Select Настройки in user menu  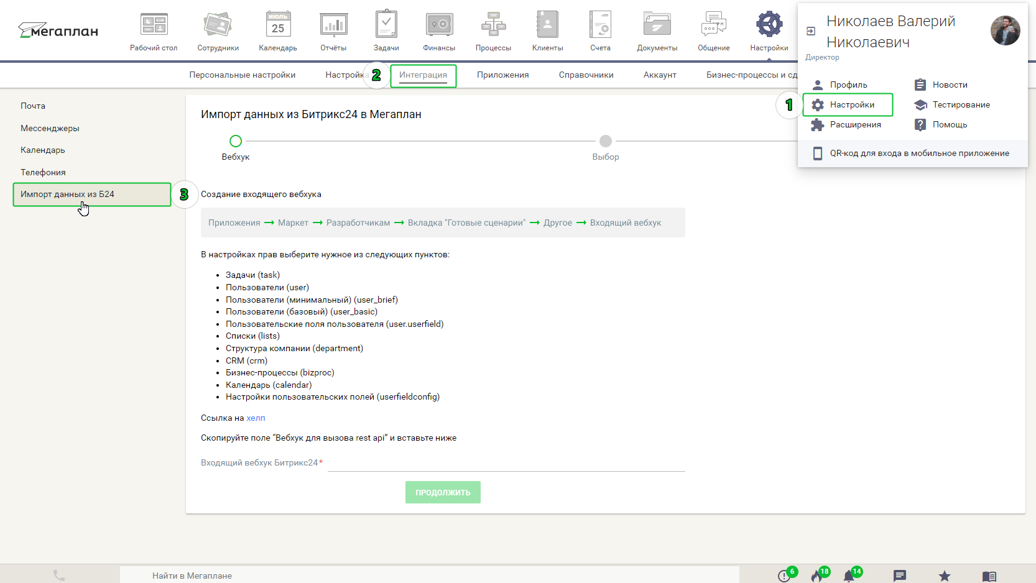click(x=848, y=104)
